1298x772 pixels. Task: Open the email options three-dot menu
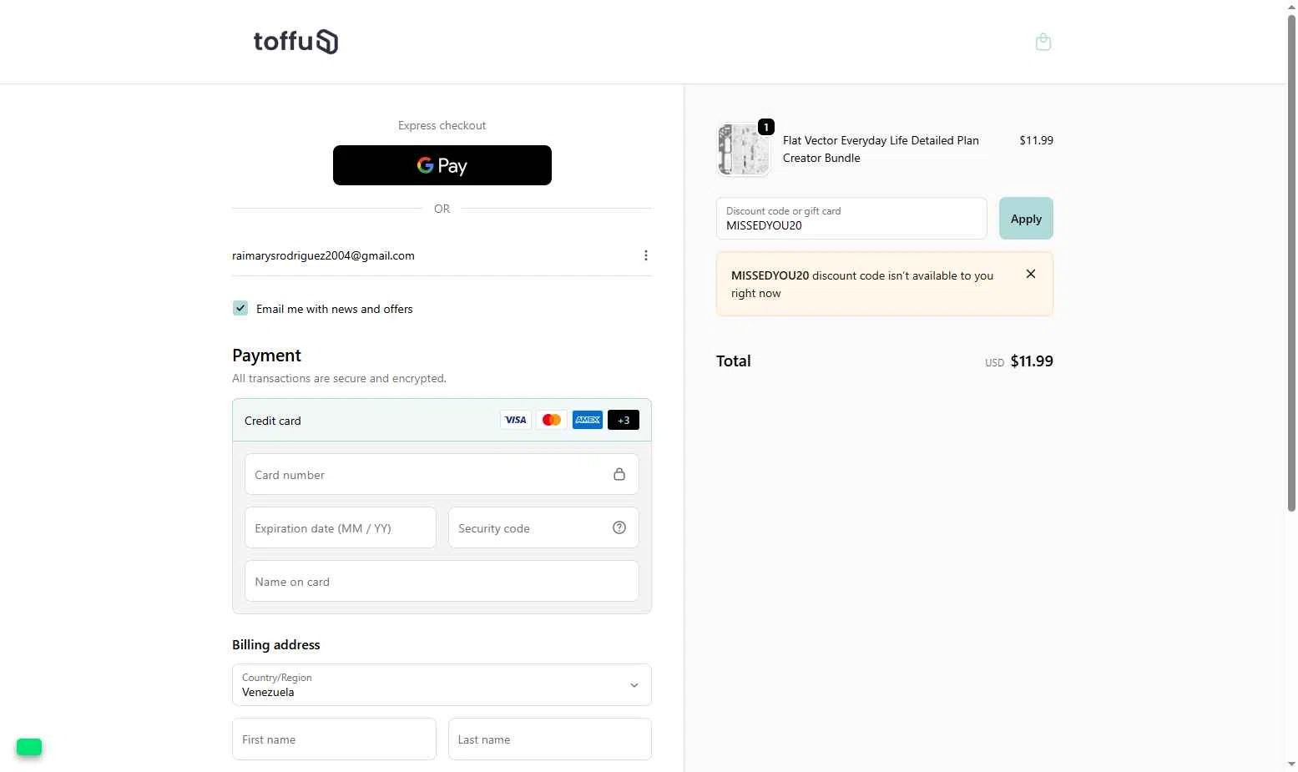(x=645, y=255)
